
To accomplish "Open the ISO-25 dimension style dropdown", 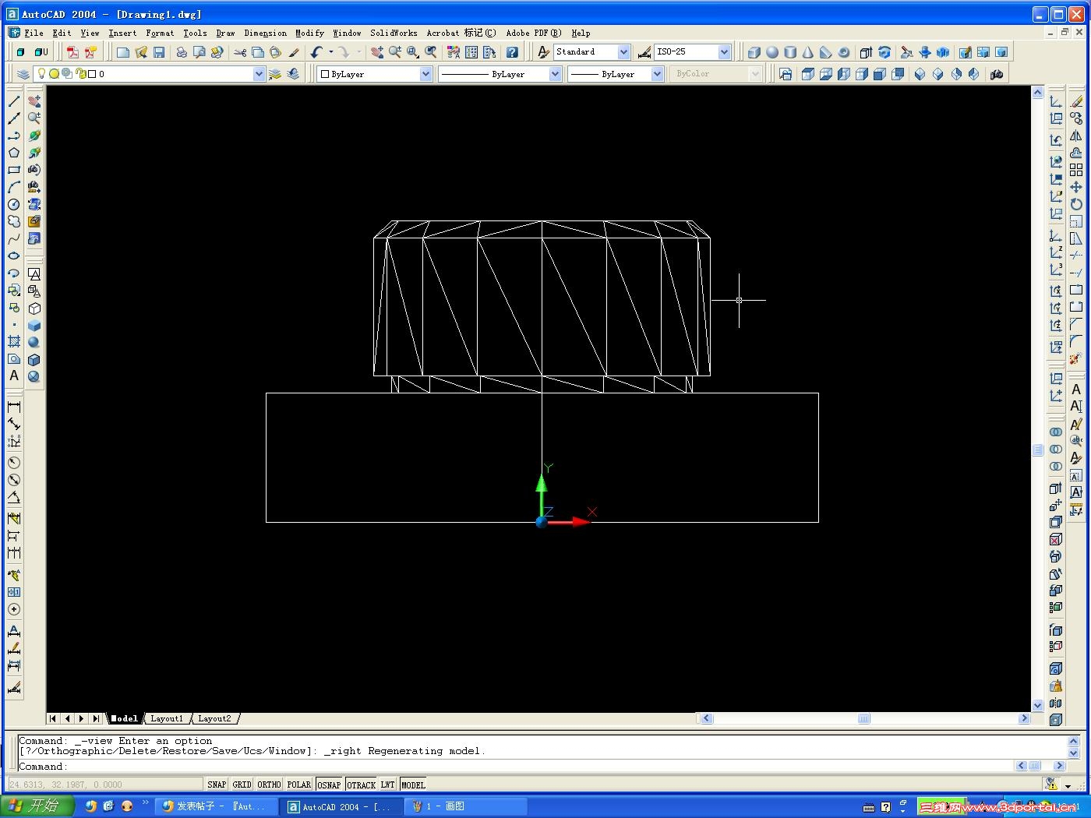I will pos(724,52).
